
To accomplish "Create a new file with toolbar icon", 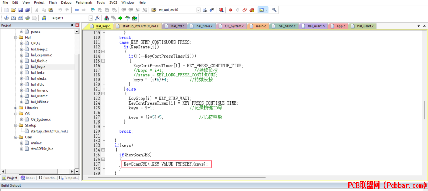I will 7,10.
